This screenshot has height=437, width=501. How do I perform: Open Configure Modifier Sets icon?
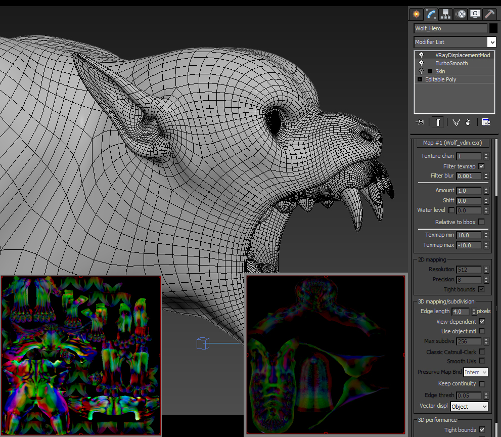tap(486, 122)
